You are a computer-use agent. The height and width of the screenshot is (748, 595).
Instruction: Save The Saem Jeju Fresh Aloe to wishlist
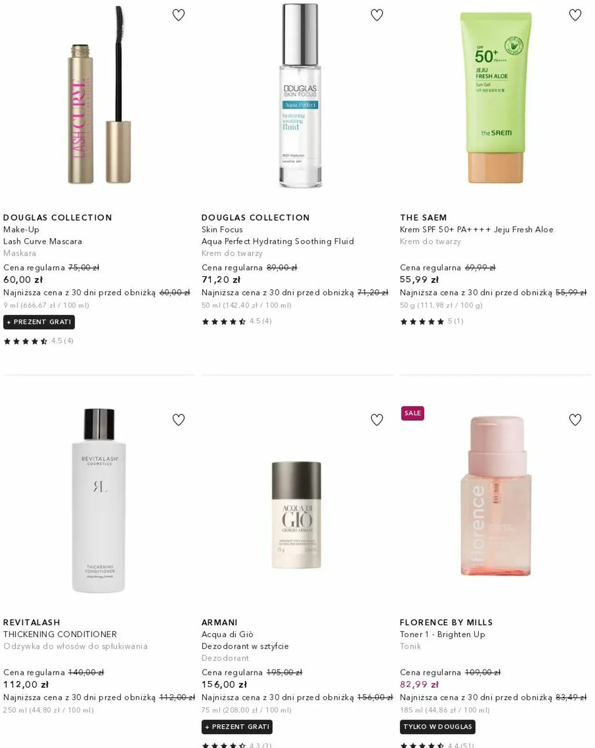[575, 15]
